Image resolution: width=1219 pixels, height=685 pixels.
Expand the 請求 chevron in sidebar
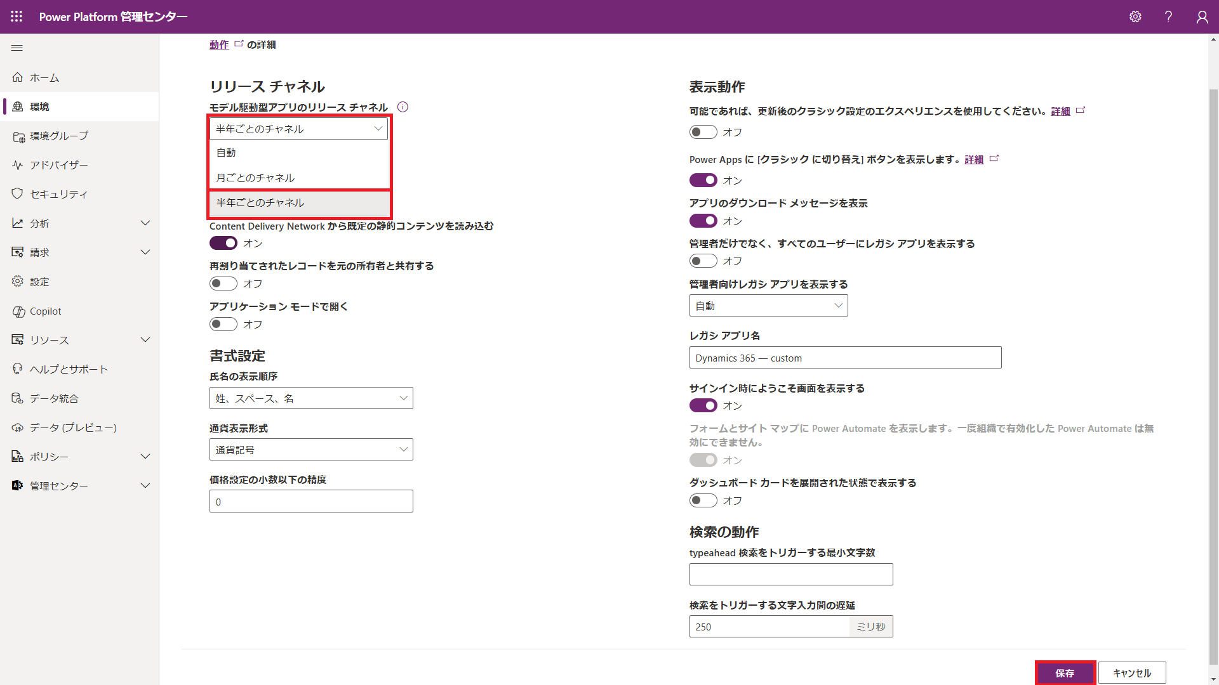[145, 252]
